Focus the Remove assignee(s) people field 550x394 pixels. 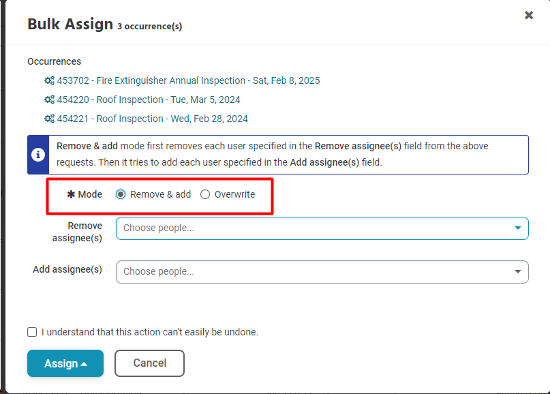coord(322,228)
